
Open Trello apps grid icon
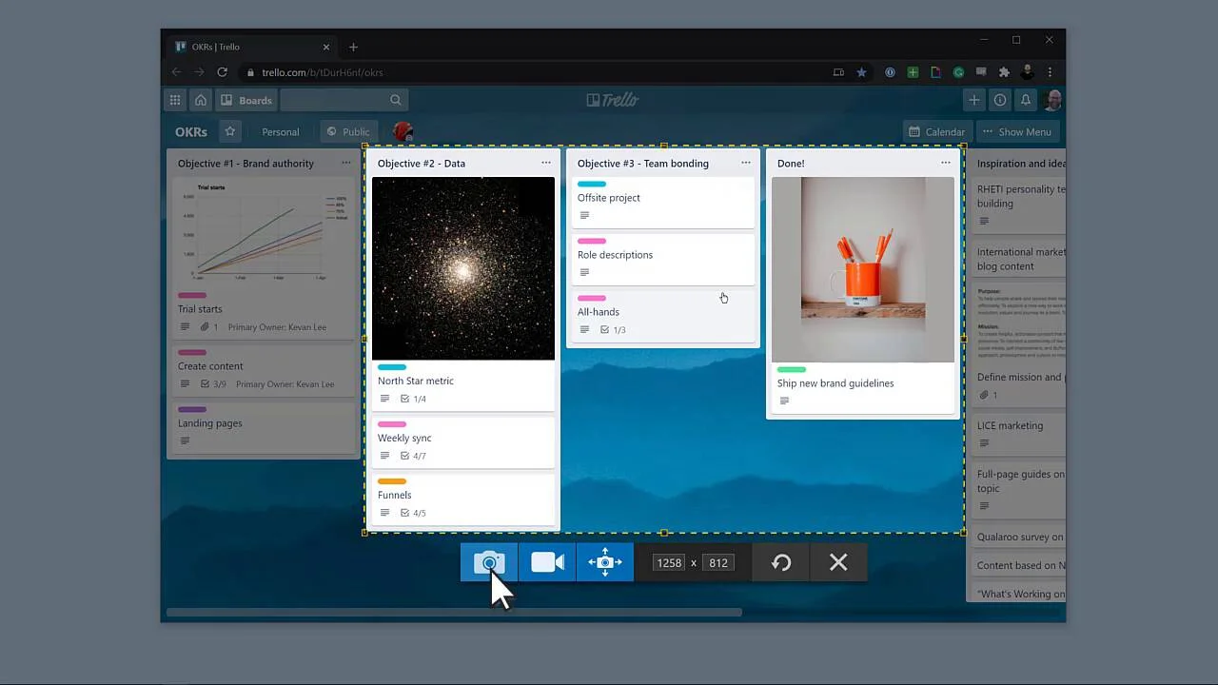point(175,100)
